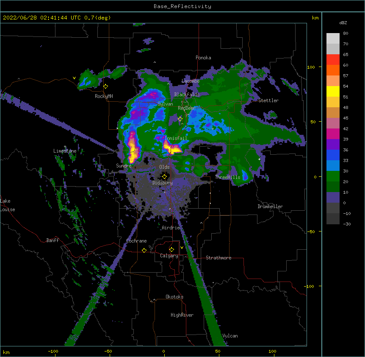Click the RockyMH label
The height and width of the screenshot is (357, 365).
[x=104, y=96]
